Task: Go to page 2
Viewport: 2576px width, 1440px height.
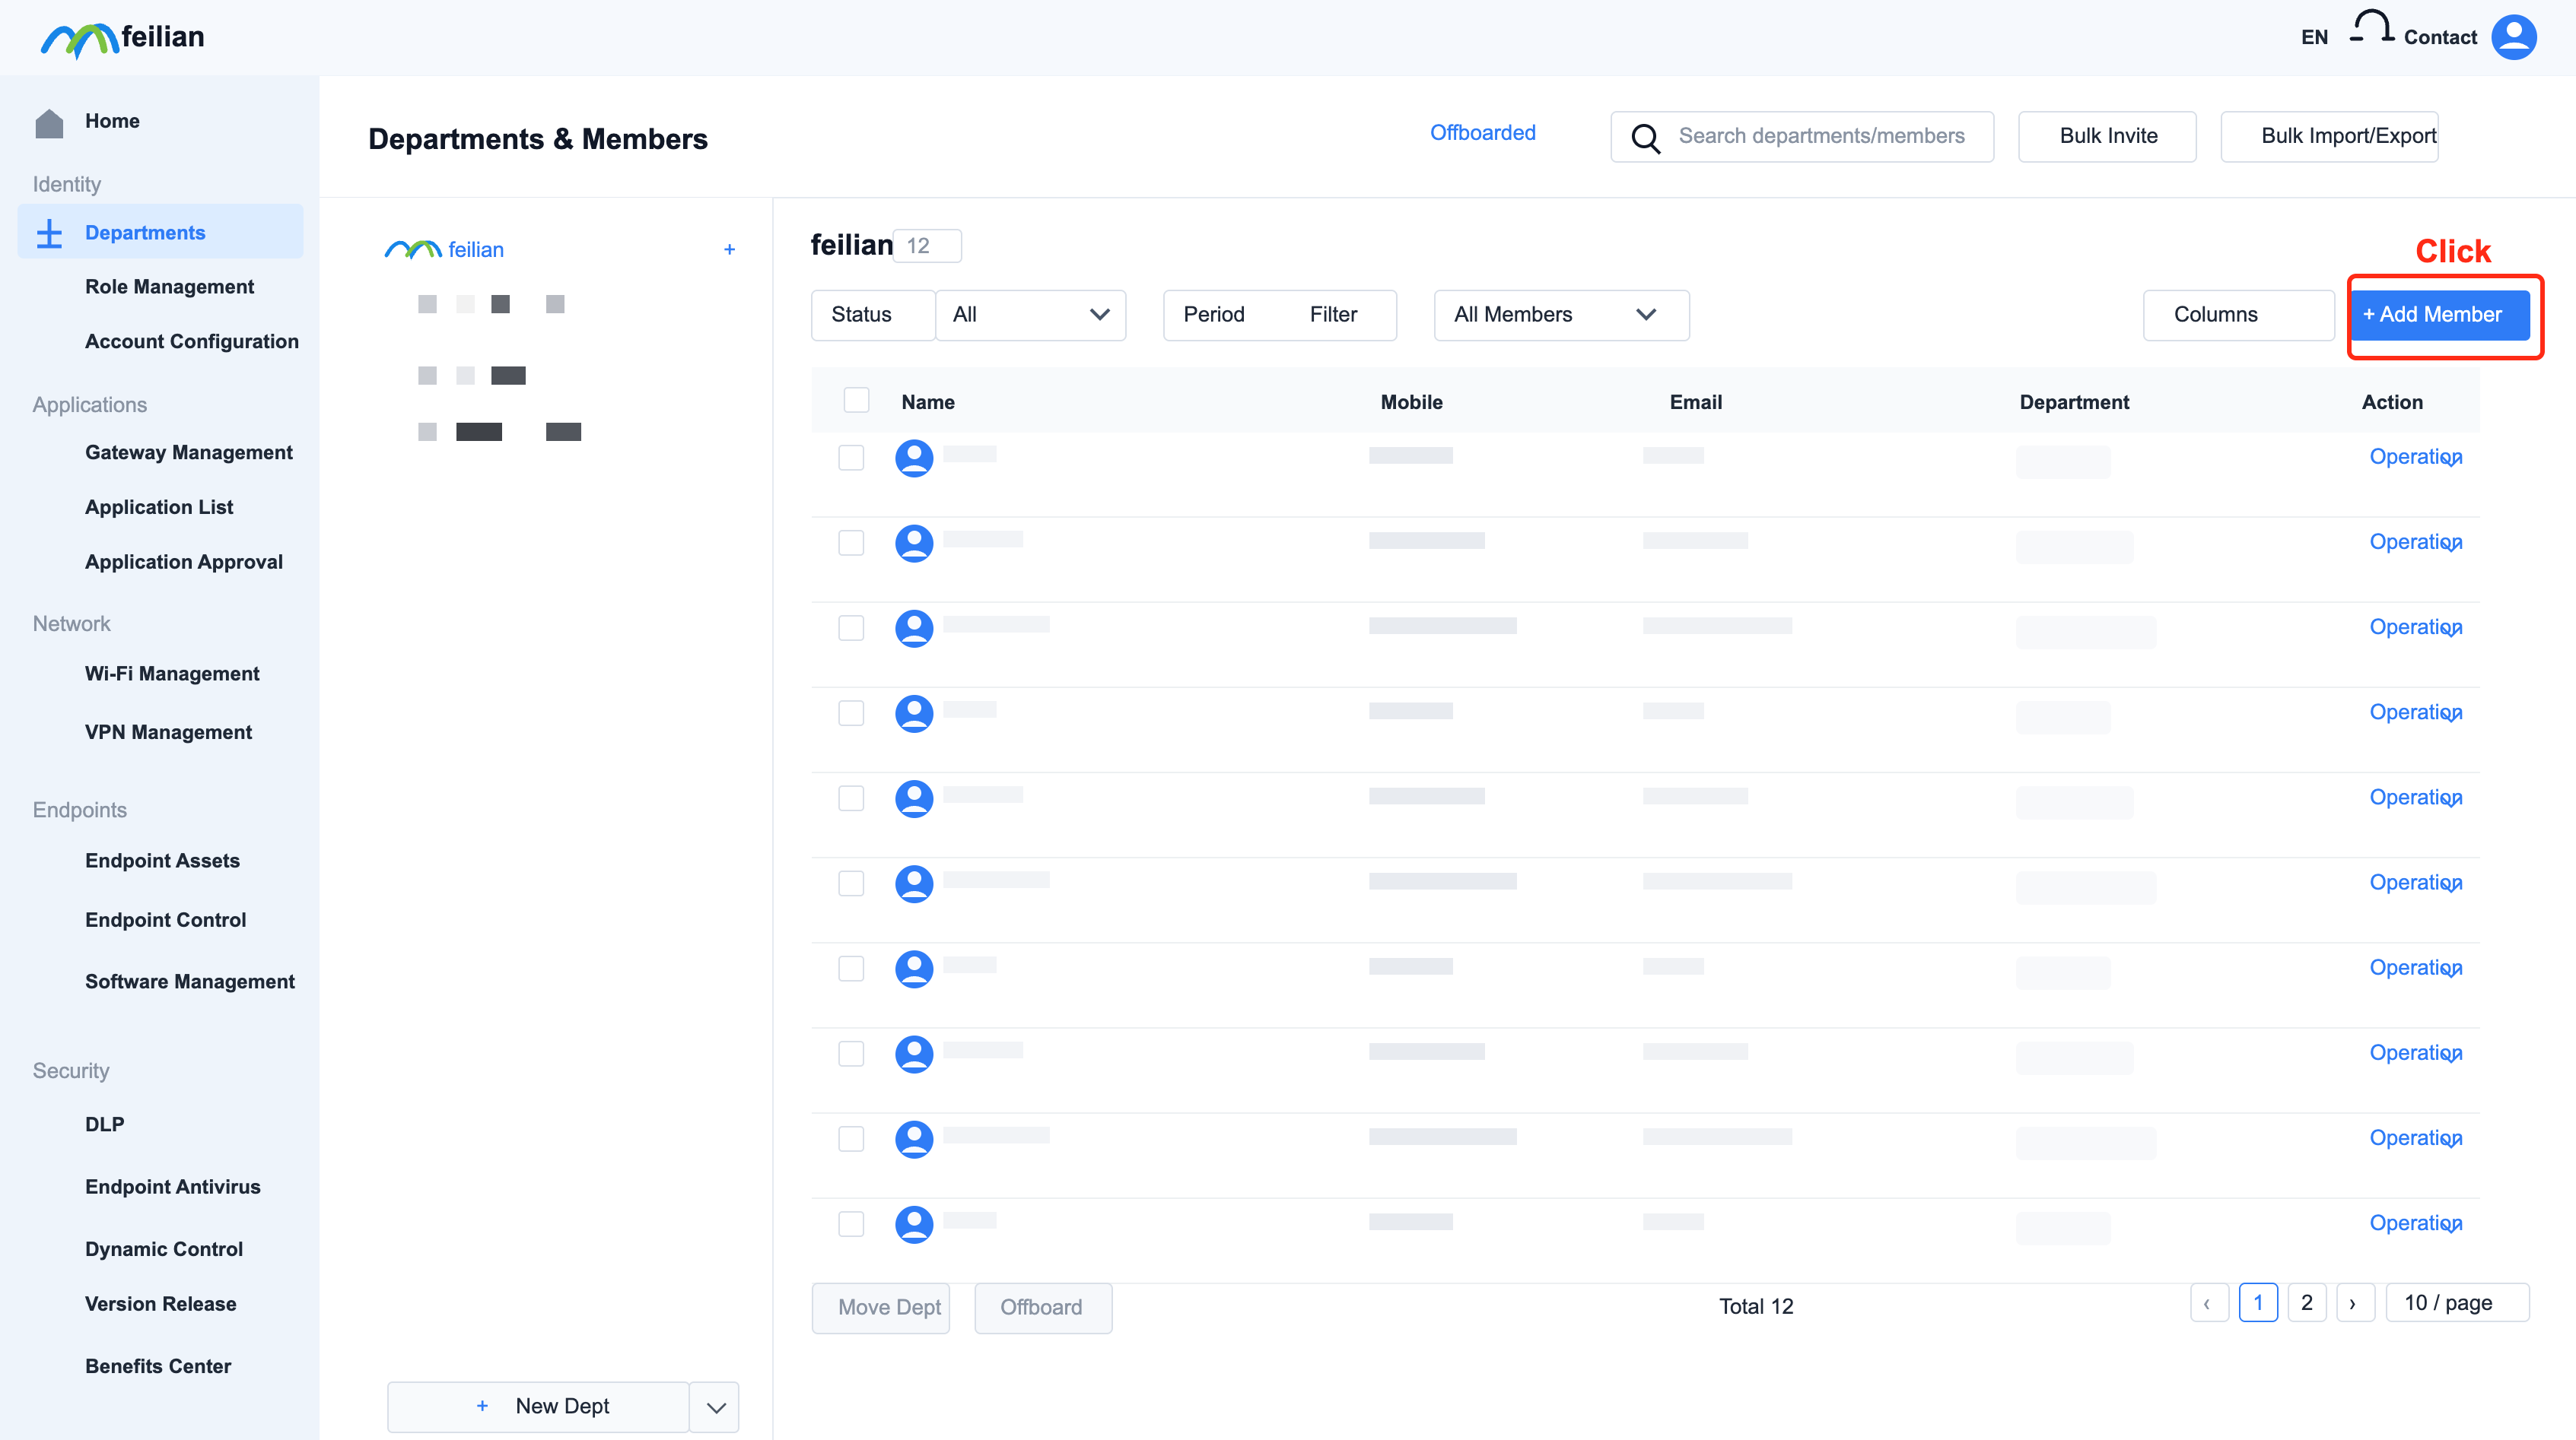Action: click(2306, 1303)
